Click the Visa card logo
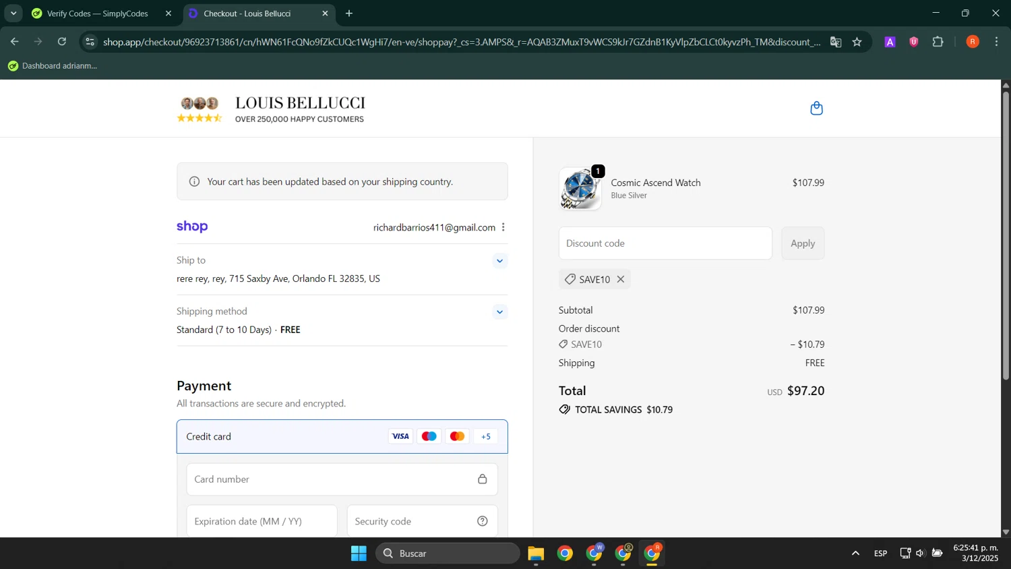Image resolution: width=1011 pixels, height=569 pixels. pyautogui.click(x=400, y=436)
